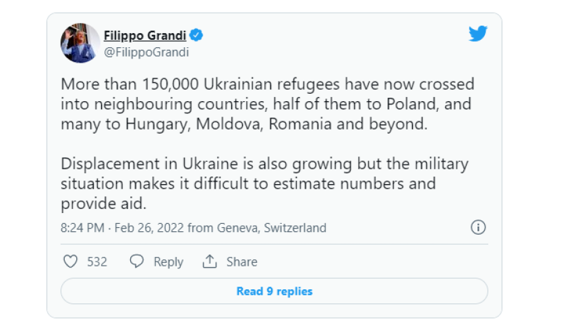Open the tweet info circle icon

point(478,227)
